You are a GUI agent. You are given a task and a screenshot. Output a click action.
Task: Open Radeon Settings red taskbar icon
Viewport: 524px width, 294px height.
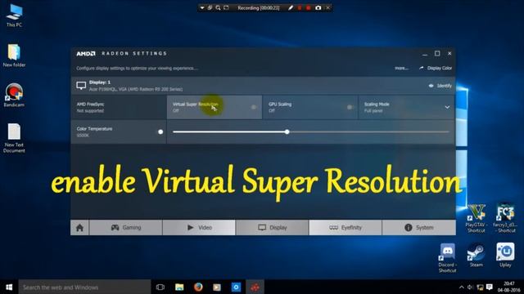[x=255, y=287]
